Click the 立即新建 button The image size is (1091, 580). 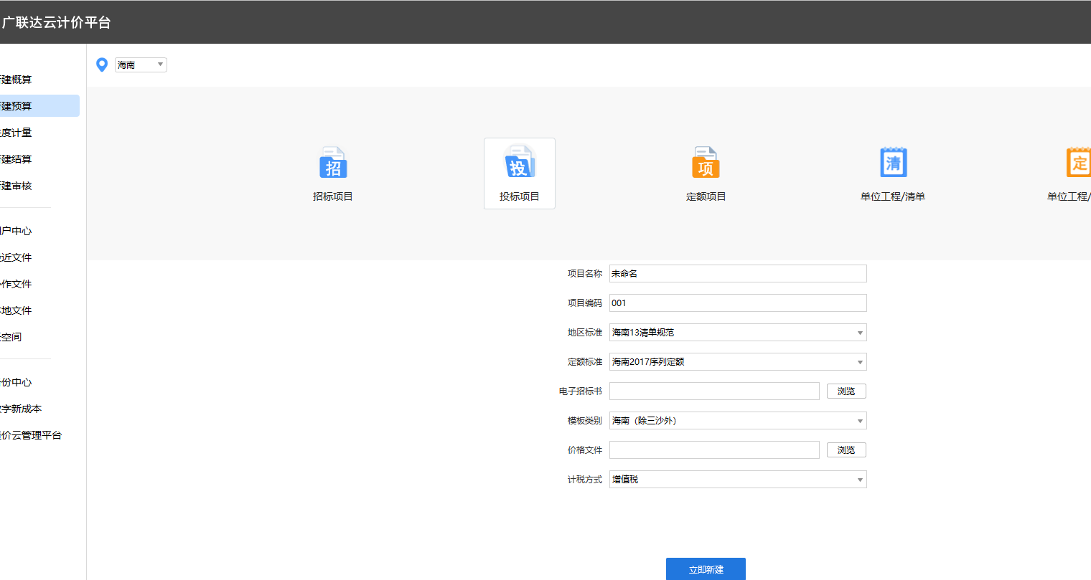pyautogui.click(x=706, y=569)
